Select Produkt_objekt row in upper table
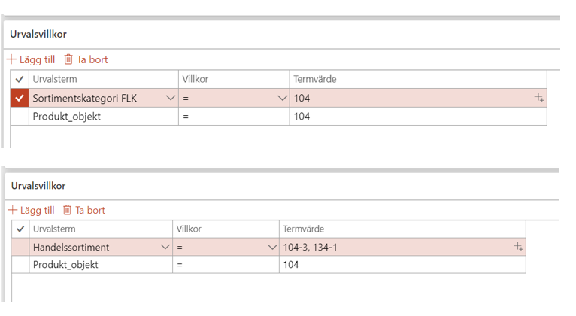576x316 pixels. (x=279, y=117)
